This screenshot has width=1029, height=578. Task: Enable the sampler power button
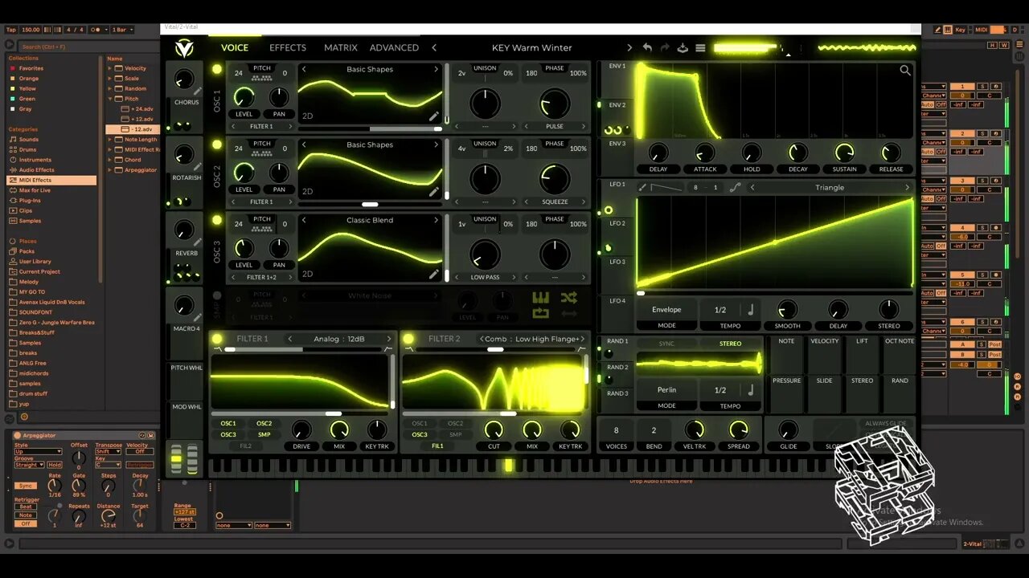tap(216, 295)
